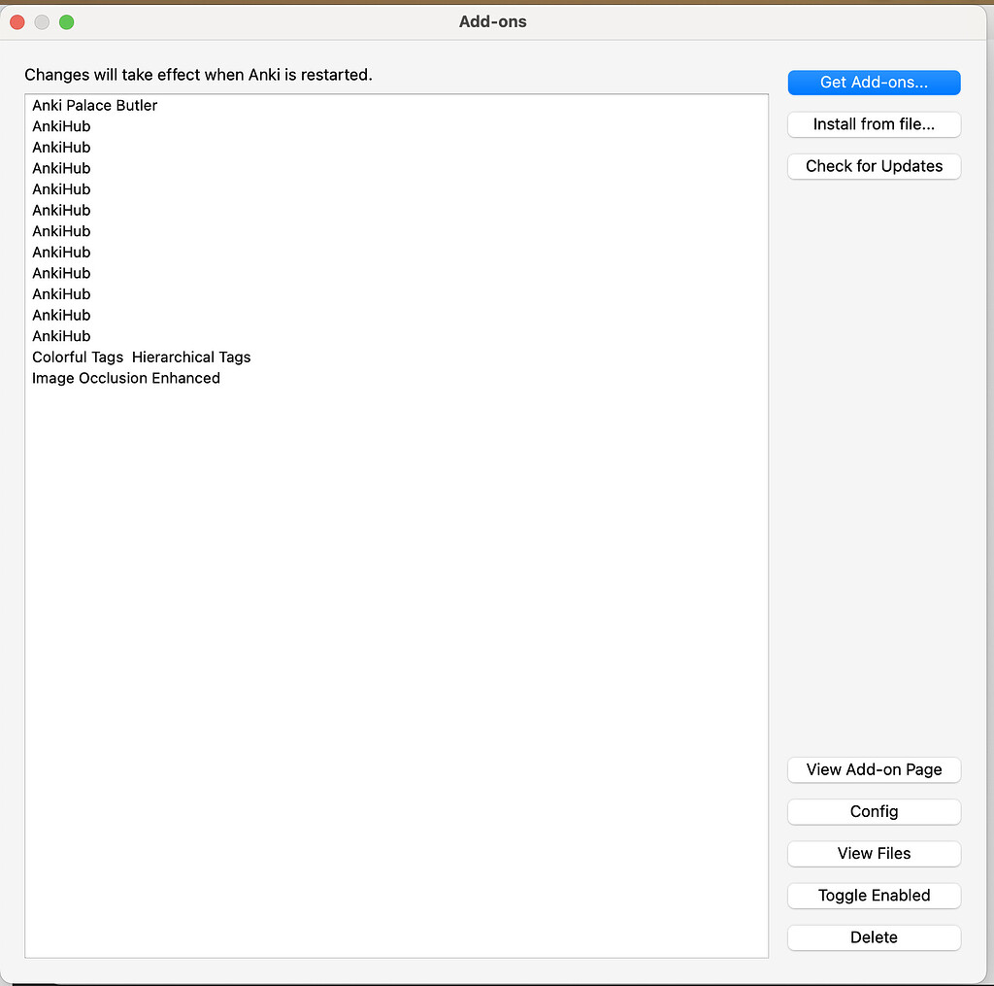
Task: Select the sixth AnkiHub entry
Action: coord(61,230)
